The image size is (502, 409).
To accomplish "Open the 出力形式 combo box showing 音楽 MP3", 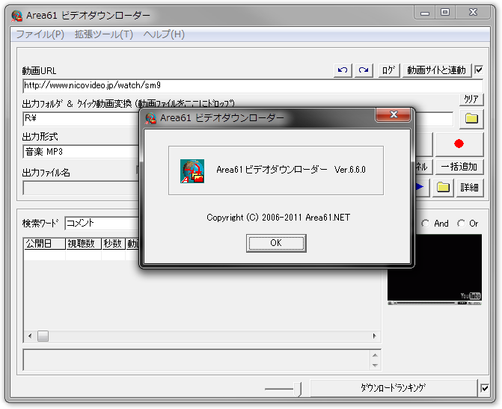I will click(x=82, y=152).
